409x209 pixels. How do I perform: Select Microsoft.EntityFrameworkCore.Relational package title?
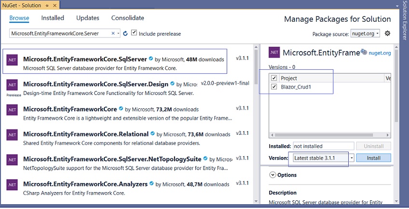click(86, 134)
